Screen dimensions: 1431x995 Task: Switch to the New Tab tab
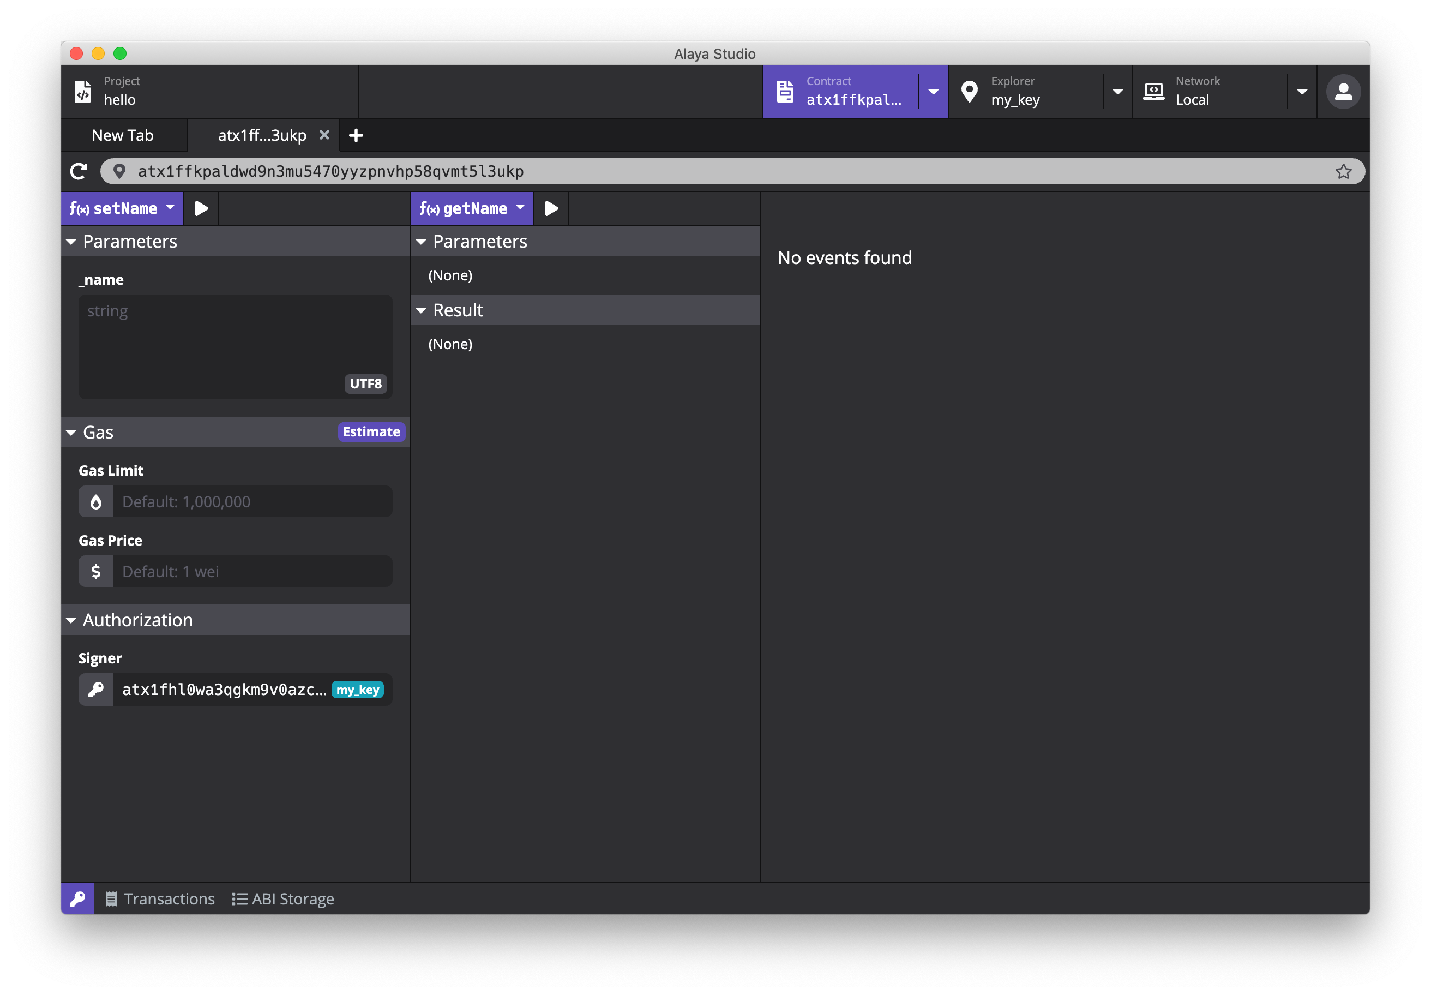(123, 135)
